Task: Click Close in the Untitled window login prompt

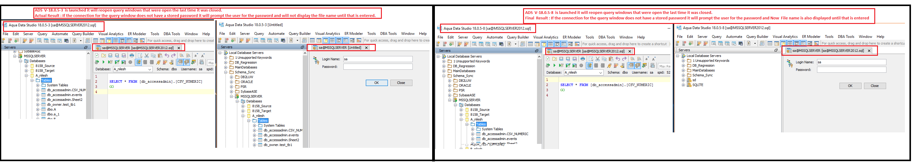Action: point(401,83)
